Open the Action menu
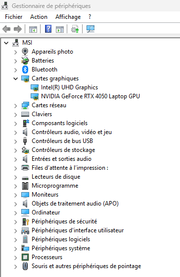 click(39, 17)
